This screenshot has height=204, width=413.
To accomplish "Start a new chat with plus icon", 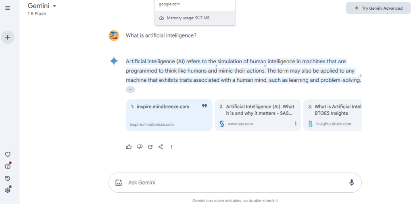I will tap(8, 37).
